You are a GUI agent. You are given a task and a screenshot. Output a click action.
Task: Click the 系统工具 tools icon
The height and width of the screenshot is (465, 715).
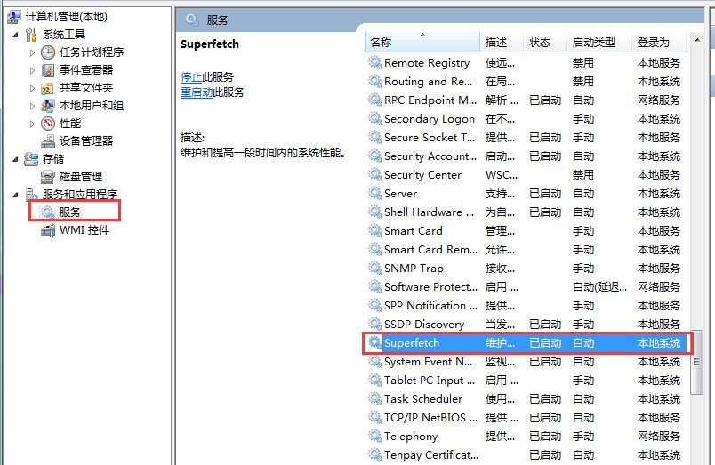pos(30,34)
